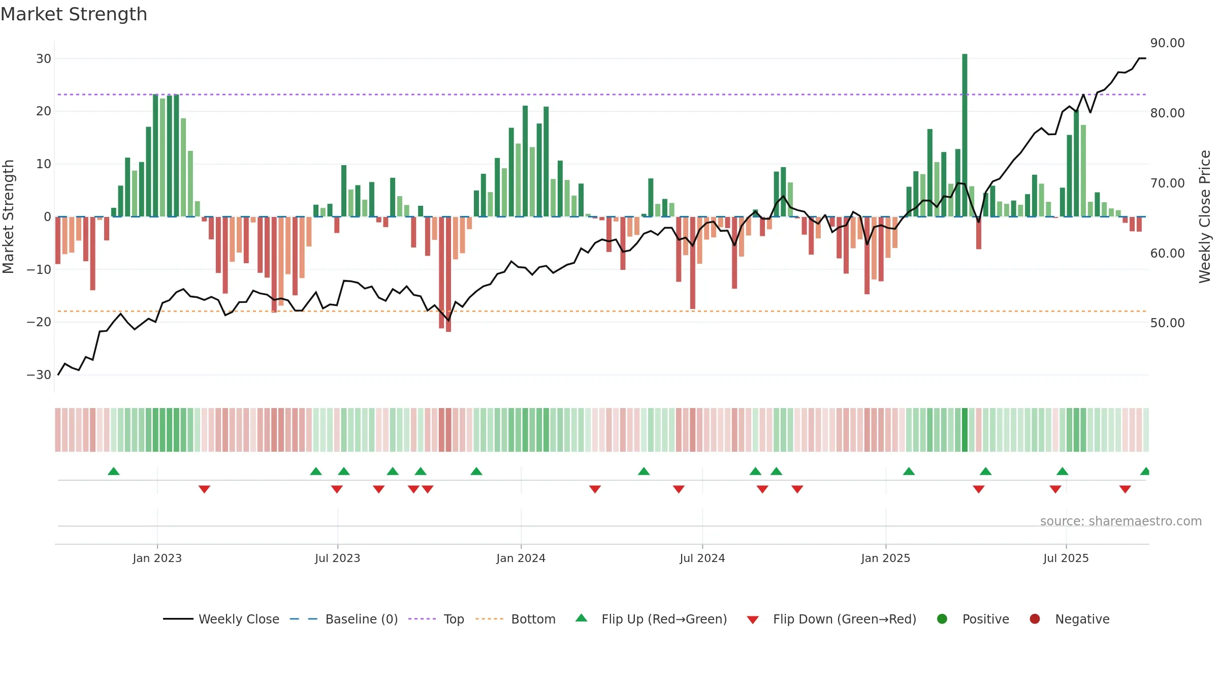Toggle the Negative legend entry
The width and height of the screenshot is (1219, 686).
click(x=1069, y=619)
